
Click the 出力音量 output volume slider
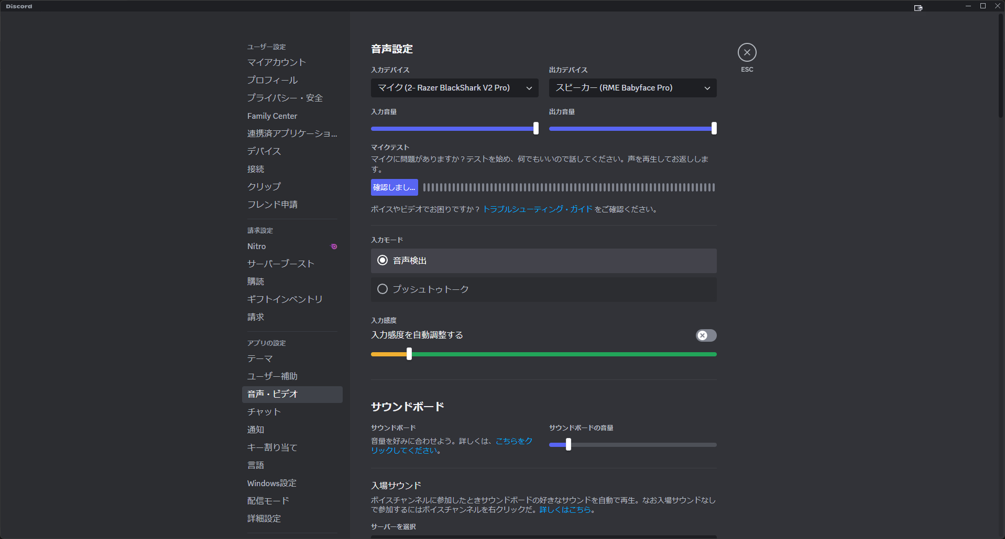pyautogui.click(x=632, y=128)
